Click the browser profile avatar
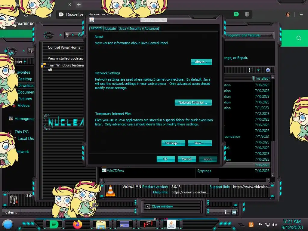Screen dimensions: 308x231 288,14
